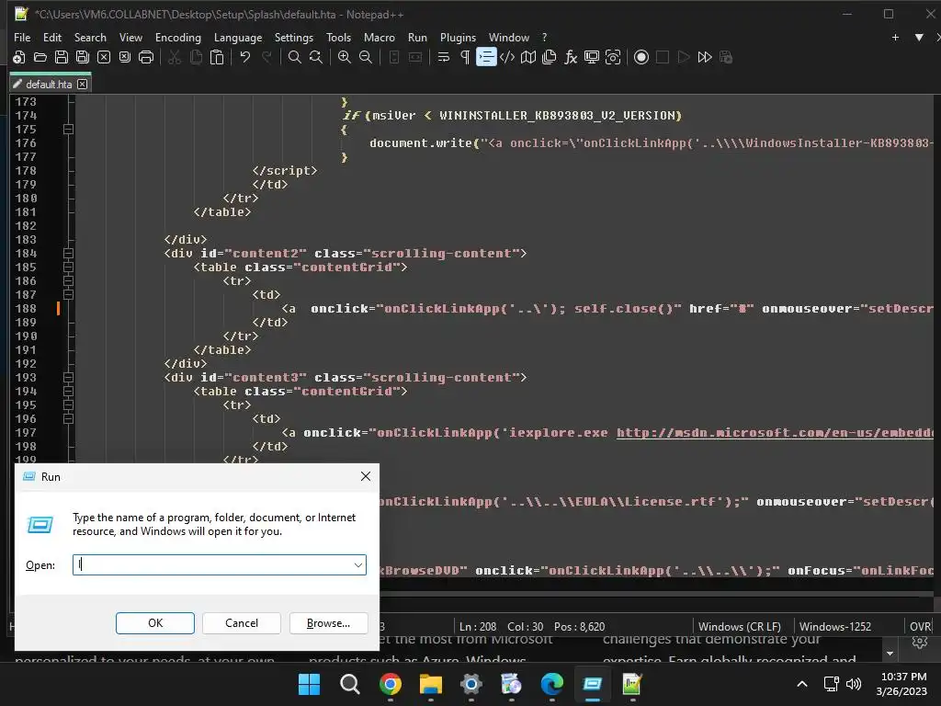The height and width of the screenshot is (706, 941).
Task: Print the document using printer icon
Action: (x=146, y=58)
